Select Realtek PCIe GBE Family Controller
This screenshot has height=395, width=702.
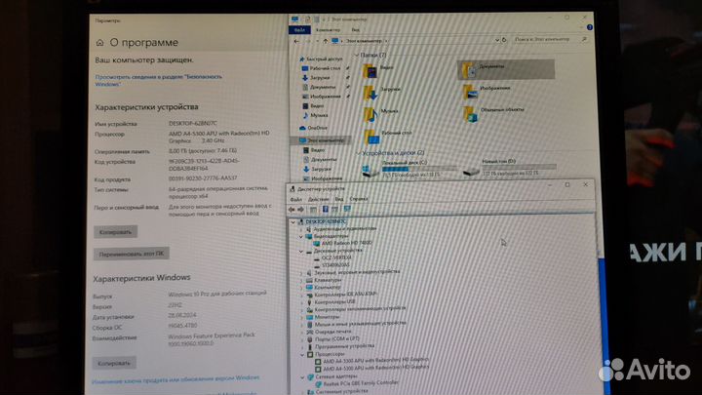click(357, 384)
